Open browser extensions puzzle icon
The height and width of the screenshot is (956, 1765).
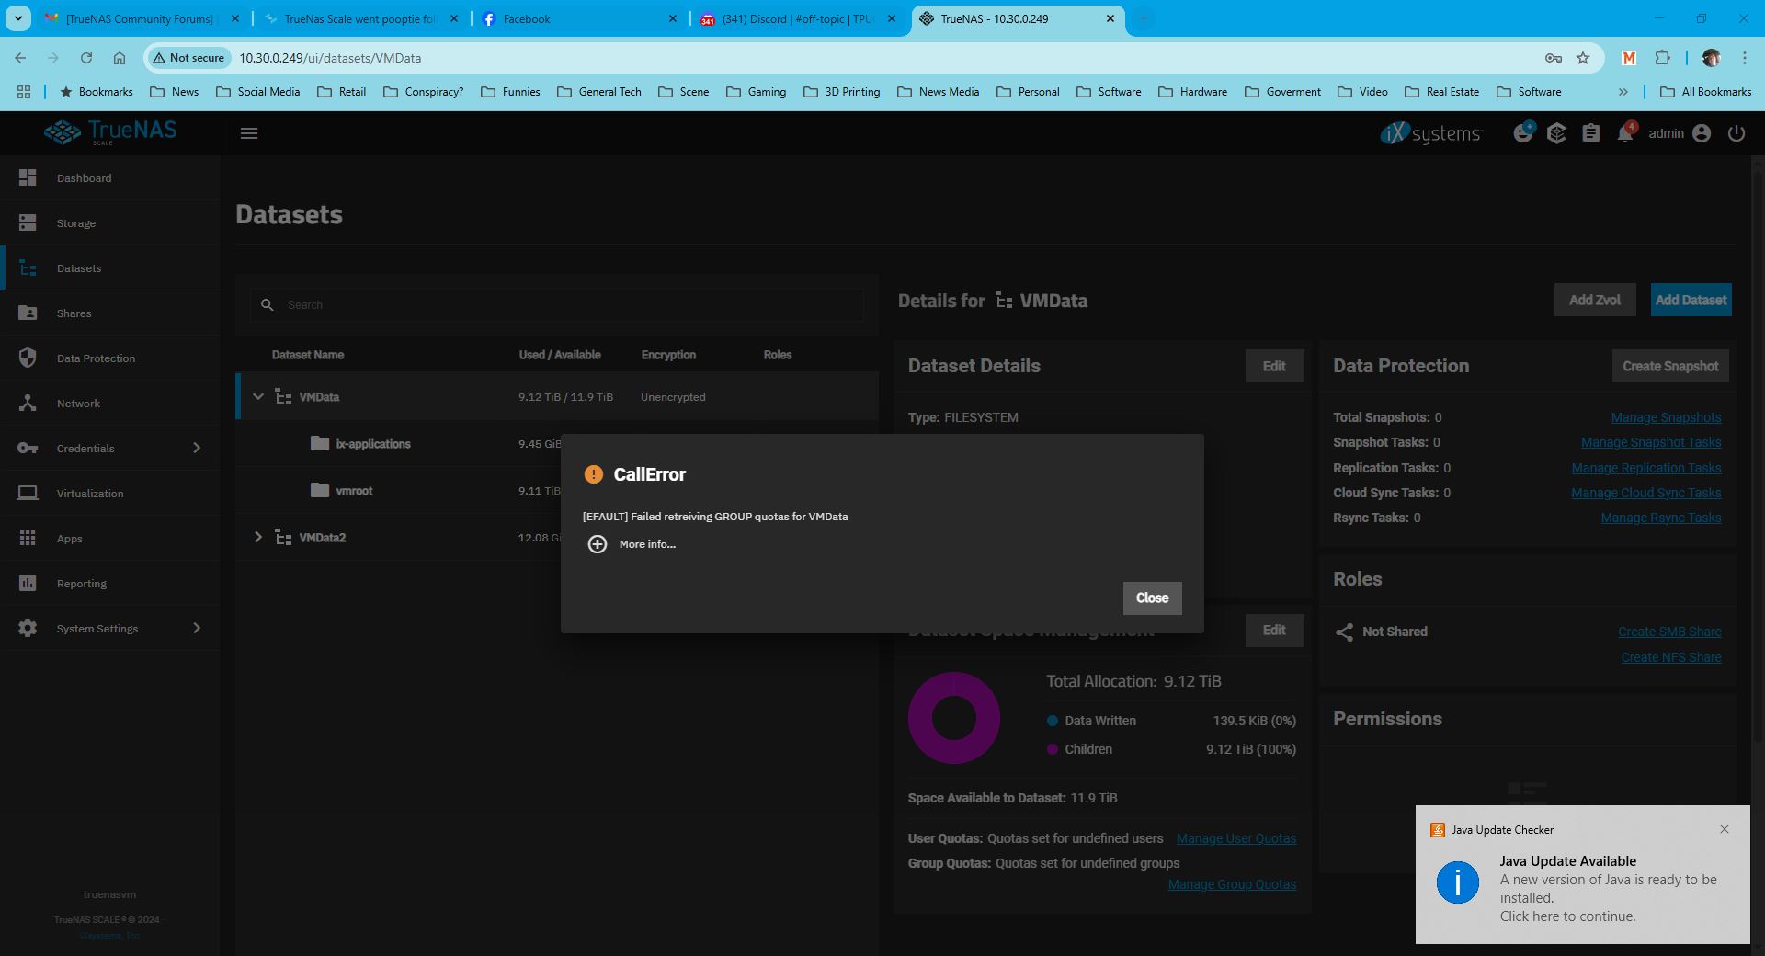pyautogui.click(x=1662, y=58)
